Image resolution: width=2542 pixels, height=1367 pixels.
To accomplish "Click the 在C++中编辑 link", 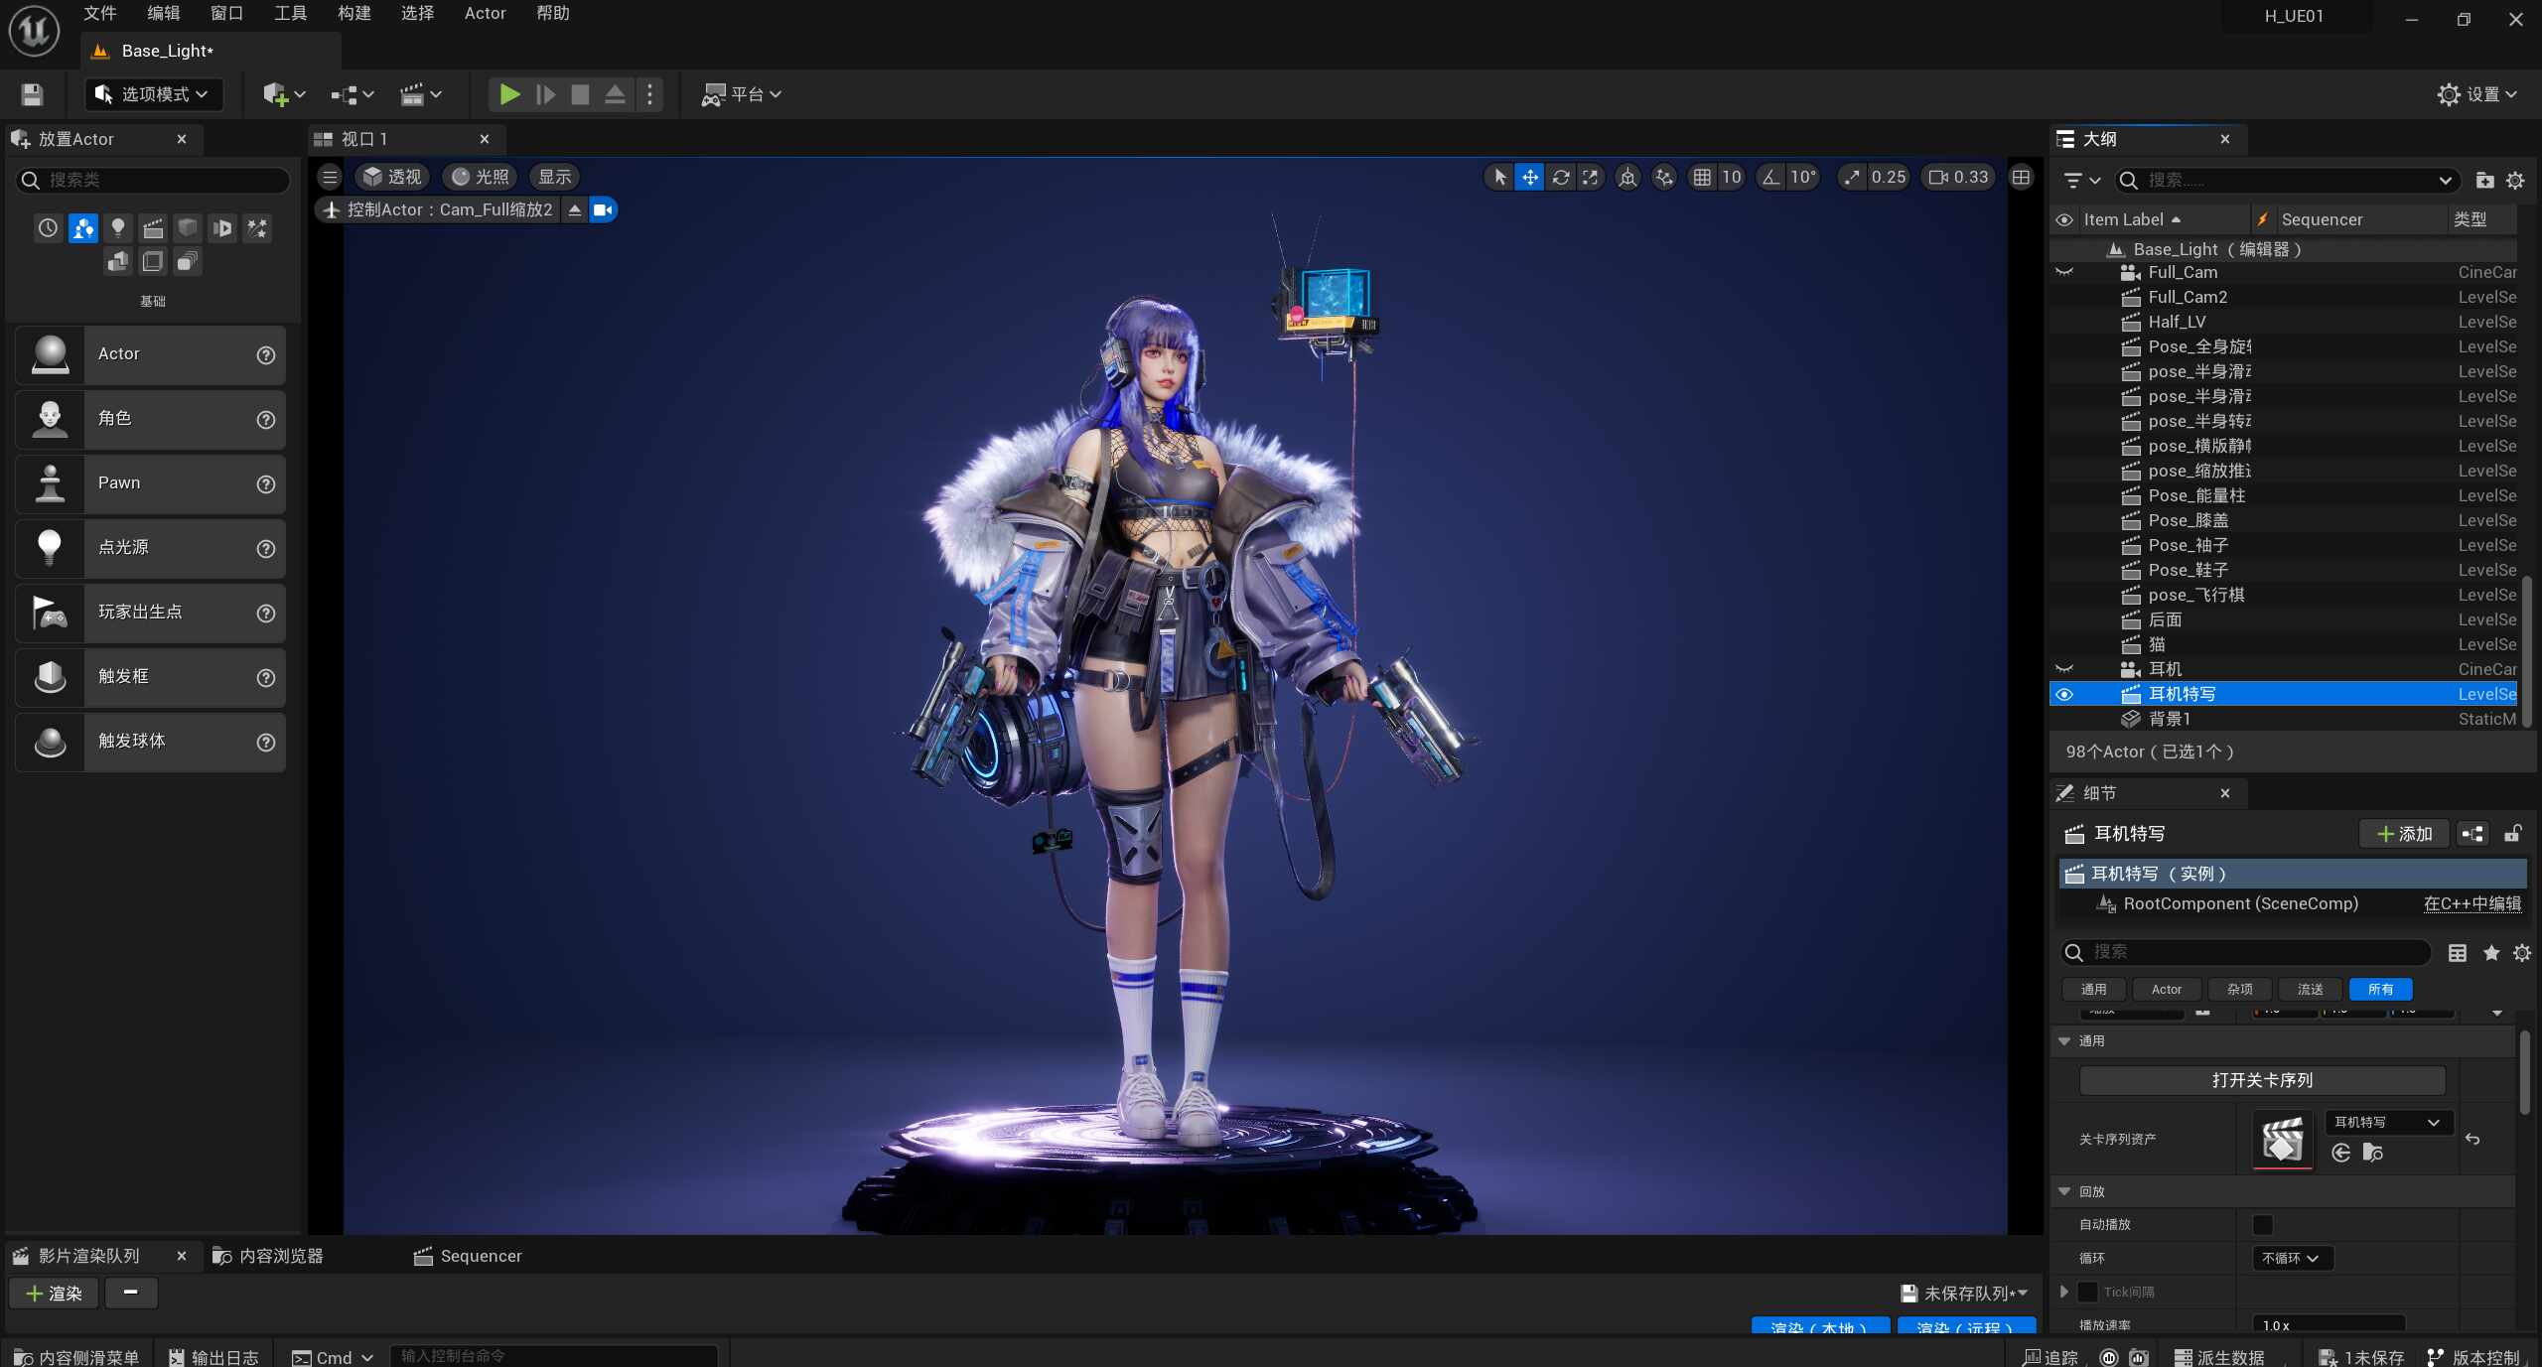I will 2472,903.
